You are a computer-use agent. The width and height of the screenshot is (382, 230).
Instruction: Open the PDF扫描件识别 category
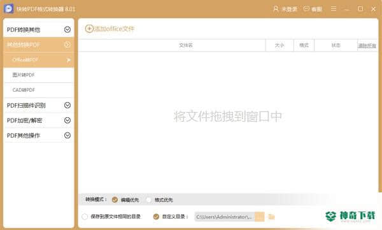coord(38,105)
